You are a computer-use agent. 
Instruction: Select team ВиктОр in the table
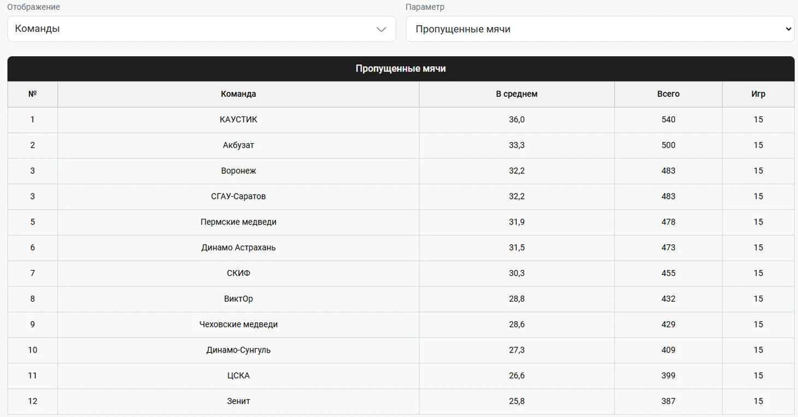point(238,299)
